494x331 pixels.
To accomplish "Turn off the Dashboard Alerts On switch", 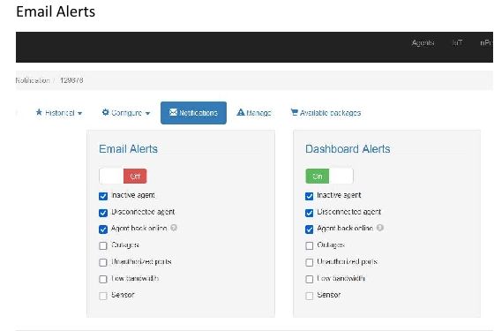I will tap(329, 176).
